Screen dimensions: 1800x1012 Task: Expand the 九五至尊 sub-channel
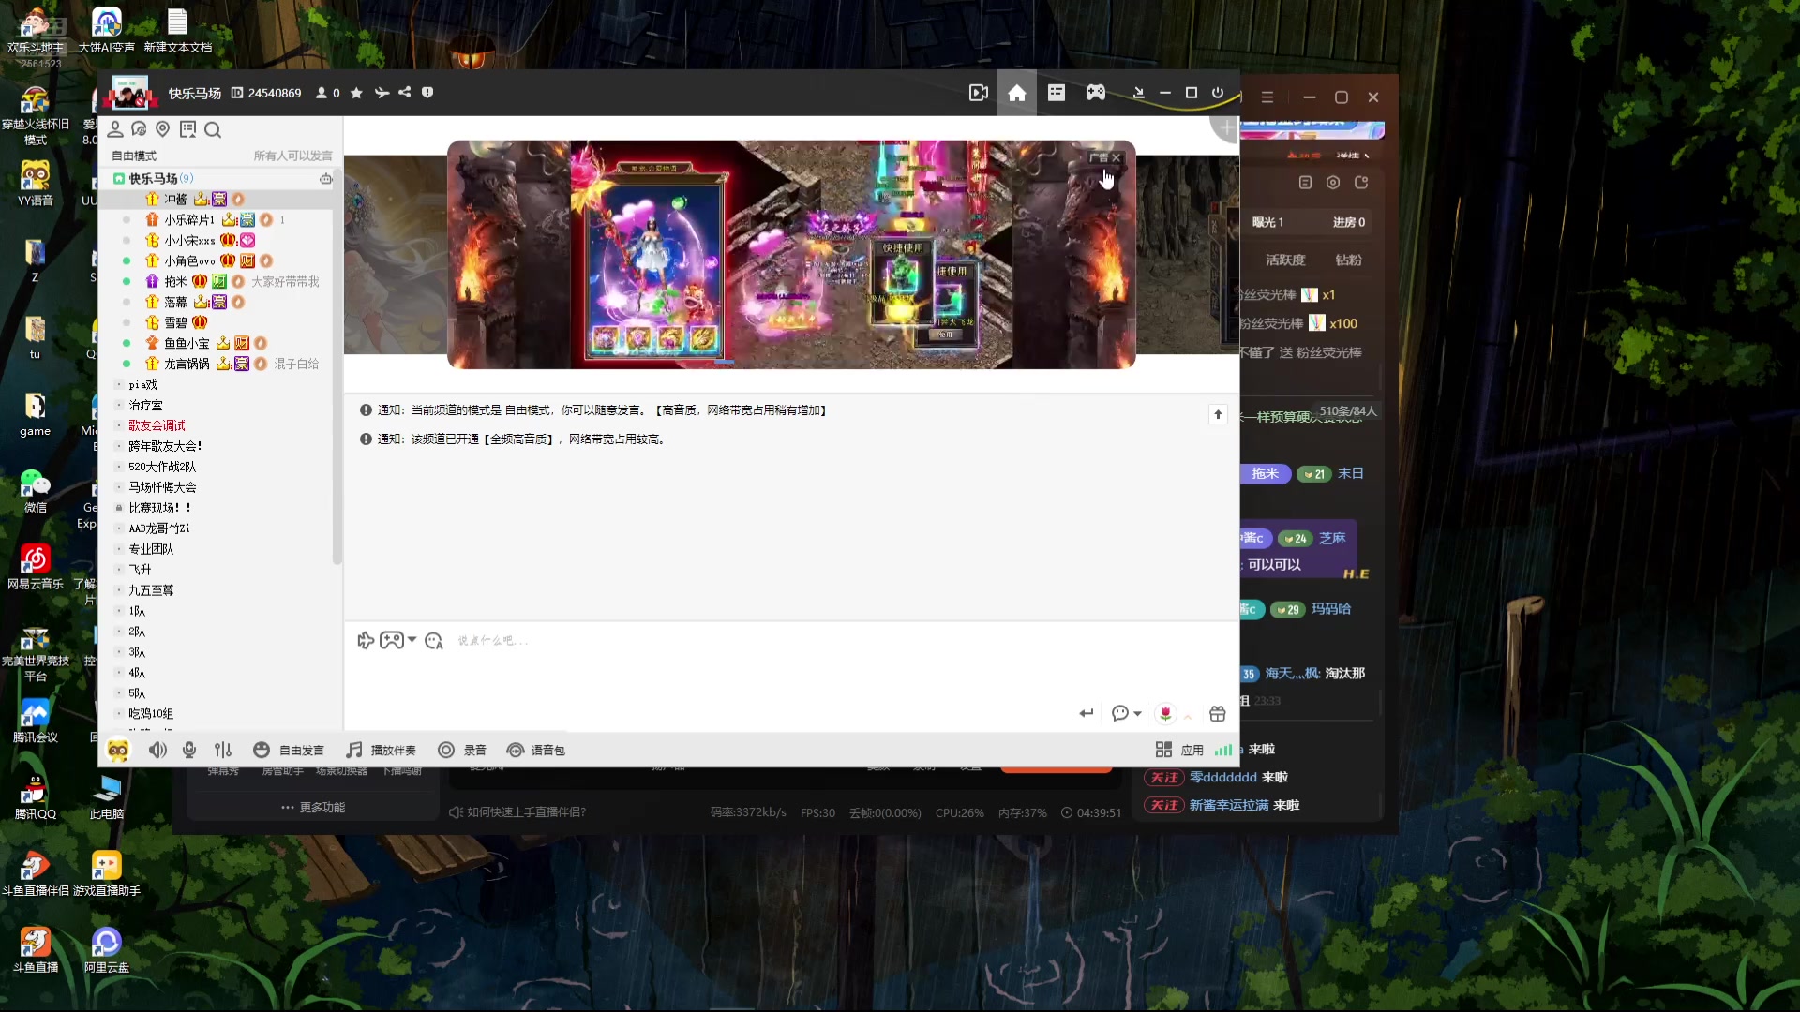[119, 590]
